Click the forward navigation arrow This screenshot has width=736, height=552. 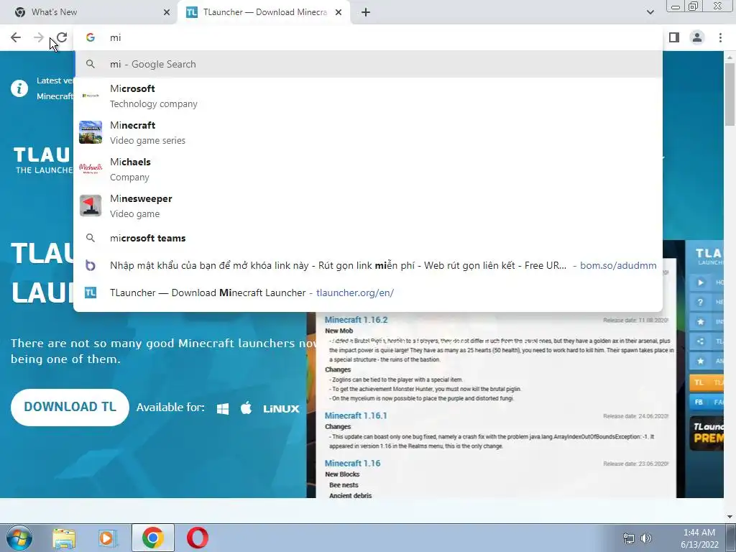(x=39, y=37)
